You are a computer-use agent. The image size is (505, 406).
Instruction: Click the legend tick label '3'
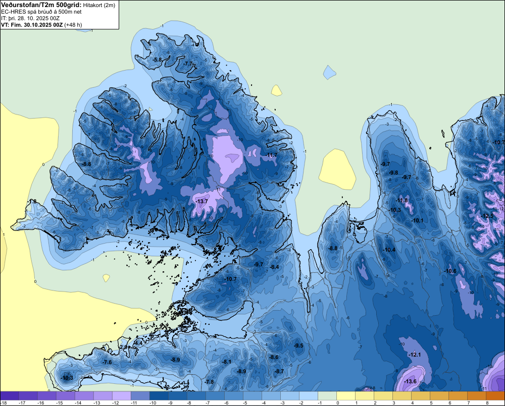393,403
